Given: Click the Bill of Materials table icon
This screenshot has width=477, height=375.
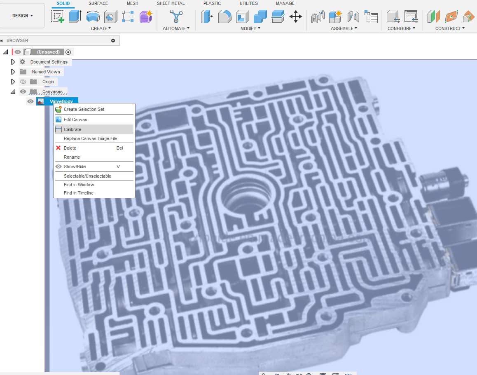Looking at the screenshot, I should click(x=371, y=16).
